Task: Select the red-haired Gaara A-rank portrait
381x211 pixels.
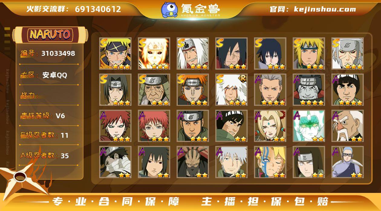Action: (x=115, y=126)
